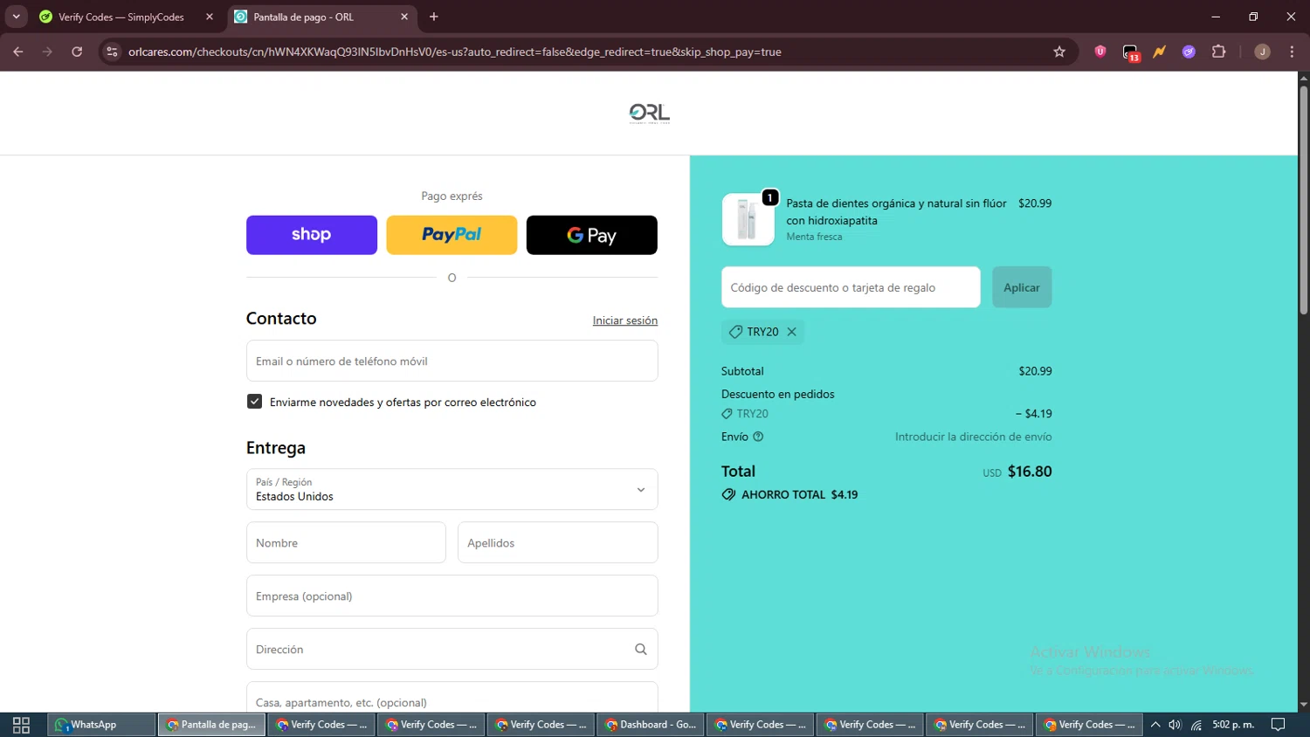
Task: Click the AHORRO TOTAL tag icon
Action: coord(728,494)
